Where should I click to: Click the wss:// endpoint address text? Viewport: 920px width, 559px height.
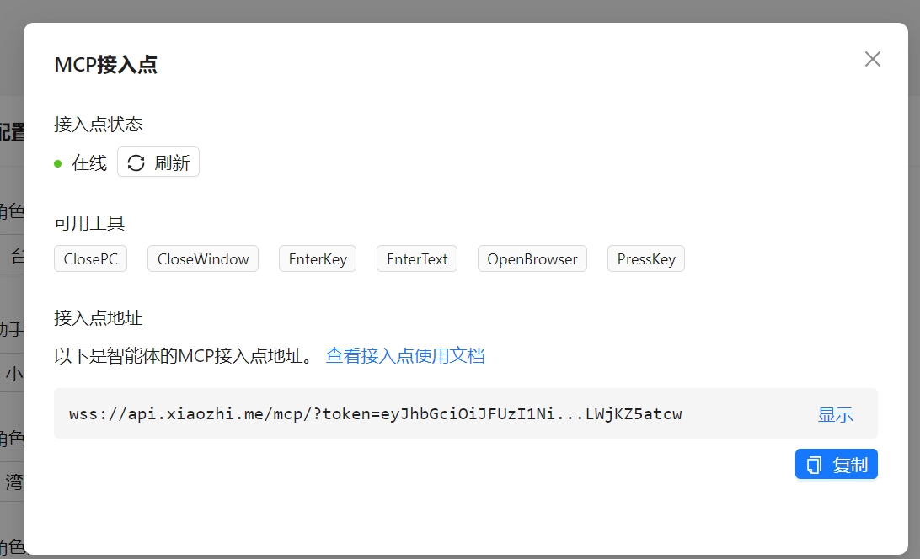click(x=375, y=414)
